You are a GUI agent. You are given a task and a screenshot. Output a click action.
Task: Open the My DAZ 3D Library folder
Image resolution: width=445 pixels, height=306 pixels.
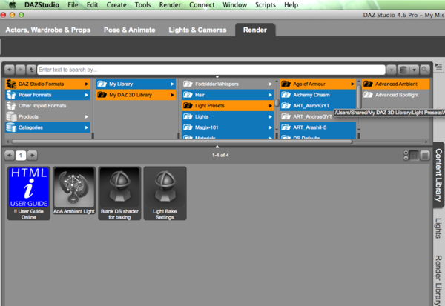coord(136,95)
